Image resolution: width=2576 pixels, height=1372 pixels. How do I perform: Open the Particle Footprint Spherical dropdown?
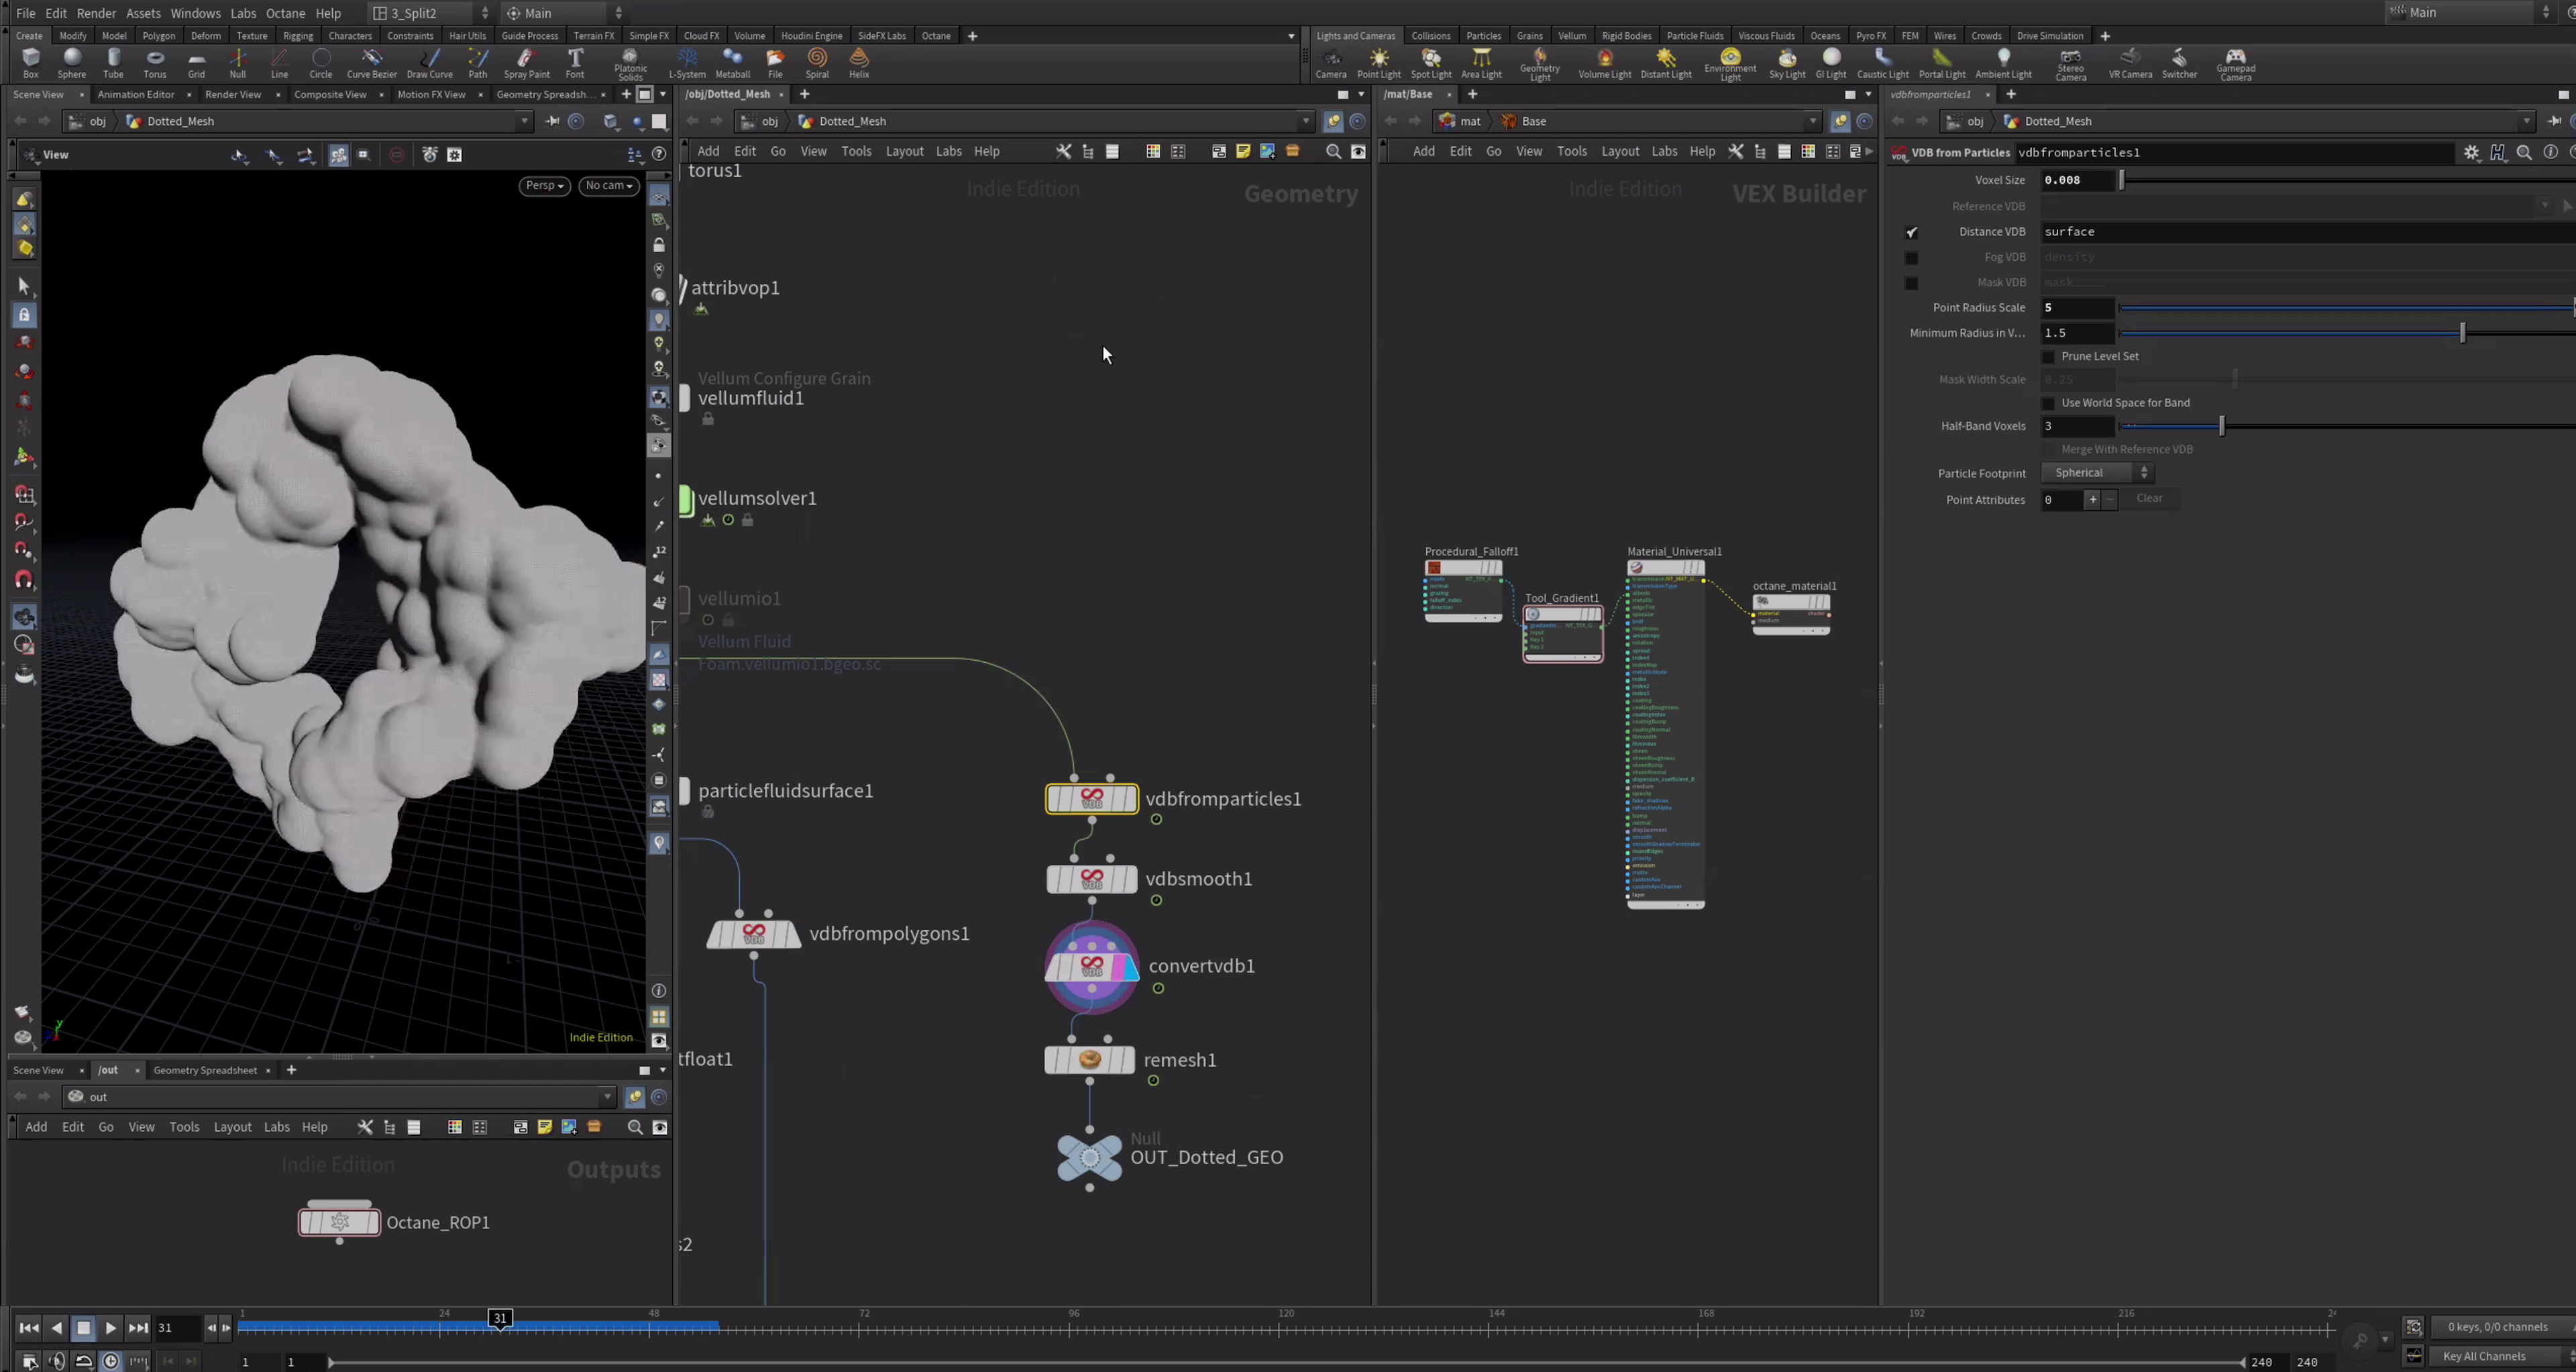tap(2097, 473)
